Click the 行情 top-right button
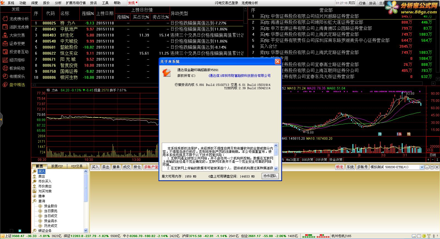The height and width of the screenshot is (239, 440). [362, 3]
